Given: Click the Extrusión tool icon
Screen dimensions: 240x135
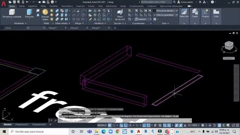Looking at the screenshot, I should (29, 12).
